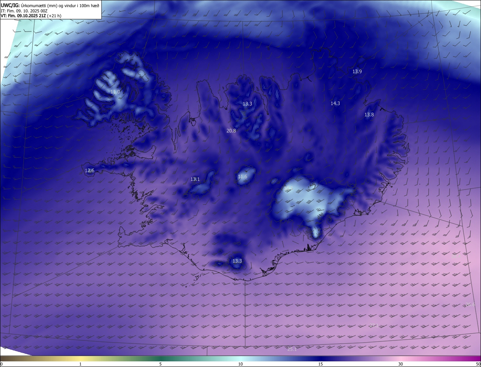Click the 13.3 value near the north coast
Viewport: 481px width, 367px height.
point(247,104)
